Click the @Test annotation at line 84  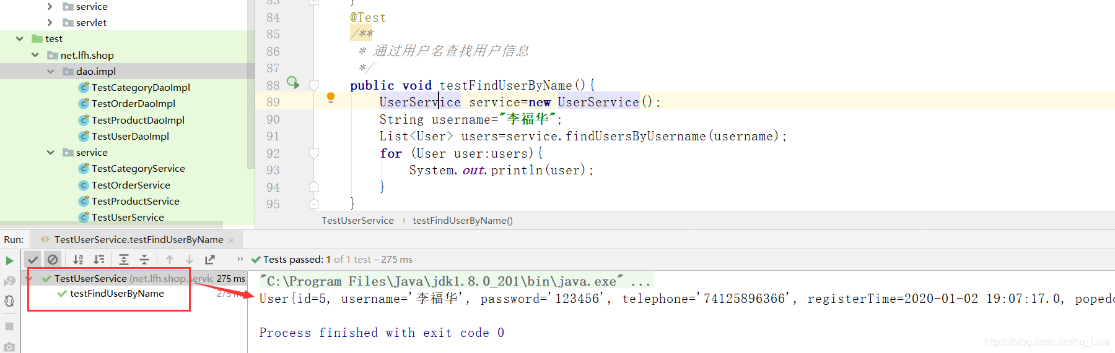[368, 17]
